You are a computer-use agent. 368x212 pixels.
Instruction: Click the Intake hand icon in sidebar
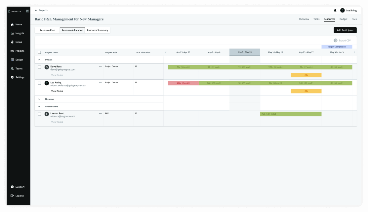[12, 42]
